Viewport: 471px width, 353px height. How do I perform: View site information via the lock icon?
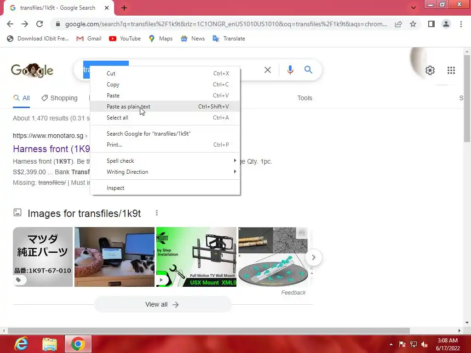(x=58, y=24)
